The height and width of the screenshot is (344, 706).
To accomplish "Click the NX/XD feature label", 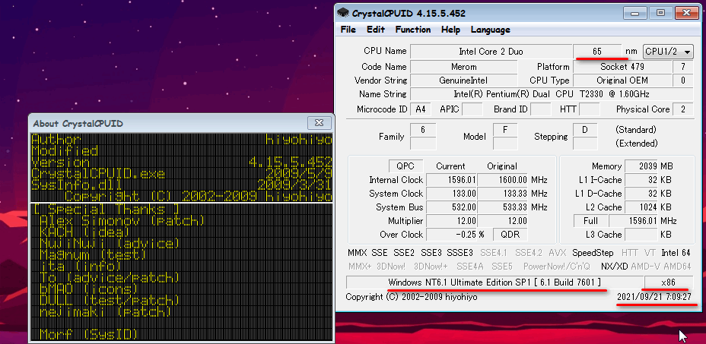I will [615, 267].
